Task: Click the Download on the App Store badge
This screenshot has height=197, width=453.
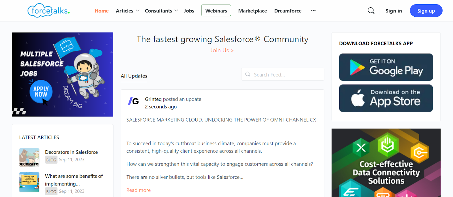Action: pyautogui.click(x=386, y=98)
